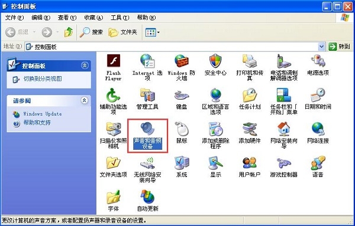This screenshot has width=355, height=226.
Task: Open the 收藏(A) menu
Action: pyautogui.click(x=93, y=18)
